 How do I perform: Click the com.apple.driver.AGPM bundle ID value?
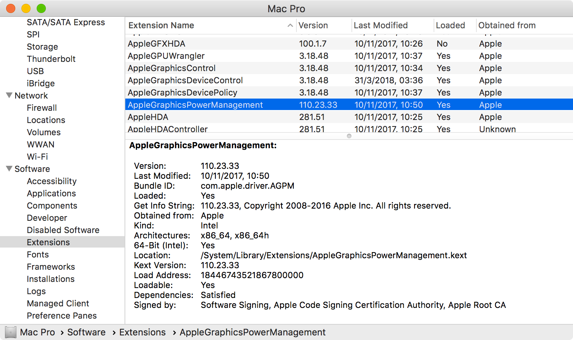248,186
